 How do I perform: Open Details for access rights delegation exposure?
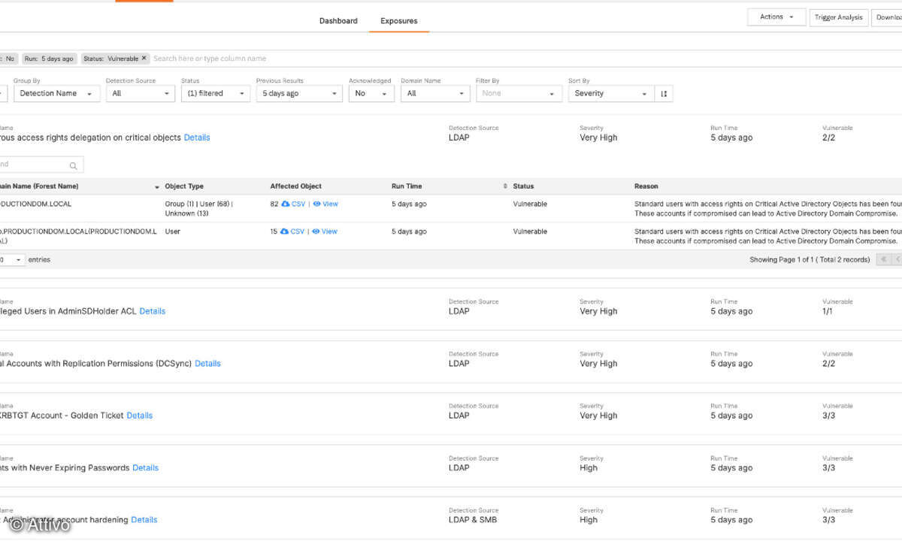(197, 138)
